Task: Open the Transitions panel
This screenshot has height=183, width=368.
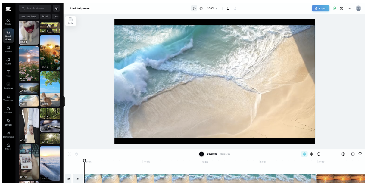Action: point(8,135)
